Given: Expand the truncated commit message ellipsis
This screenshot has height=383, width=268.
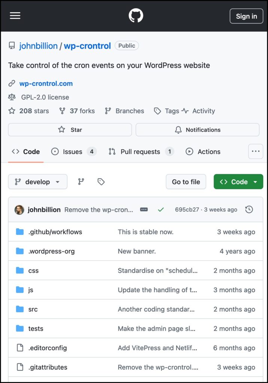Looking at the screenshot, I should click(x=144, y=210).
